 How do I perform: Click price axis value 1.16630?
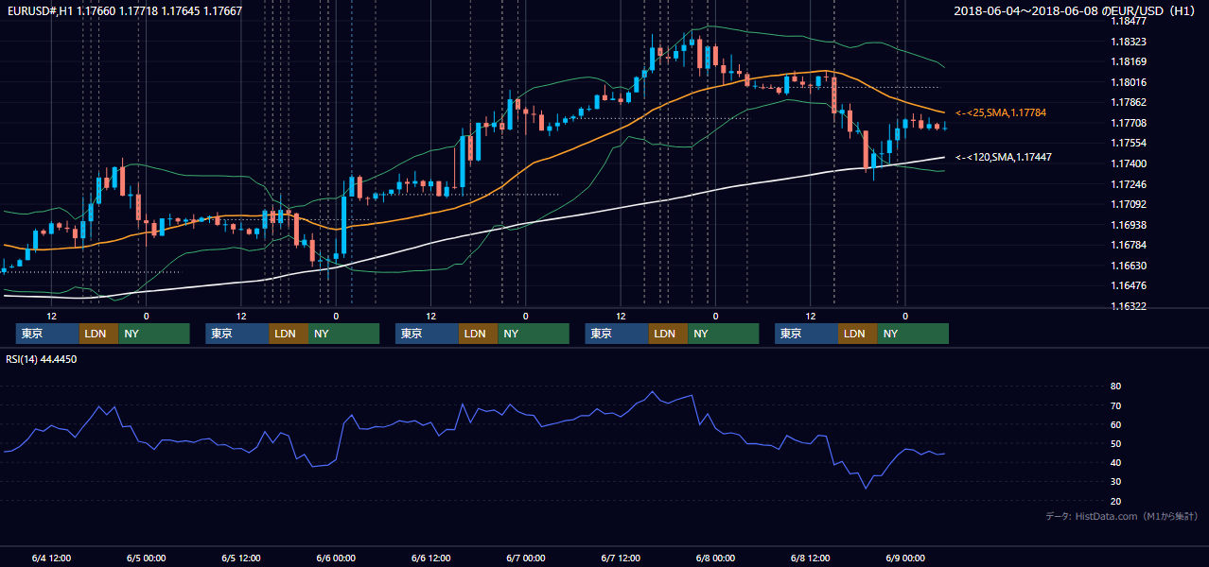(x=1129, y=266)
